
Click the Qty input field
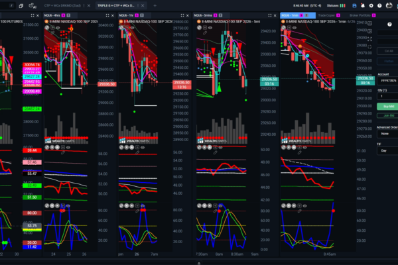[387, 96]
